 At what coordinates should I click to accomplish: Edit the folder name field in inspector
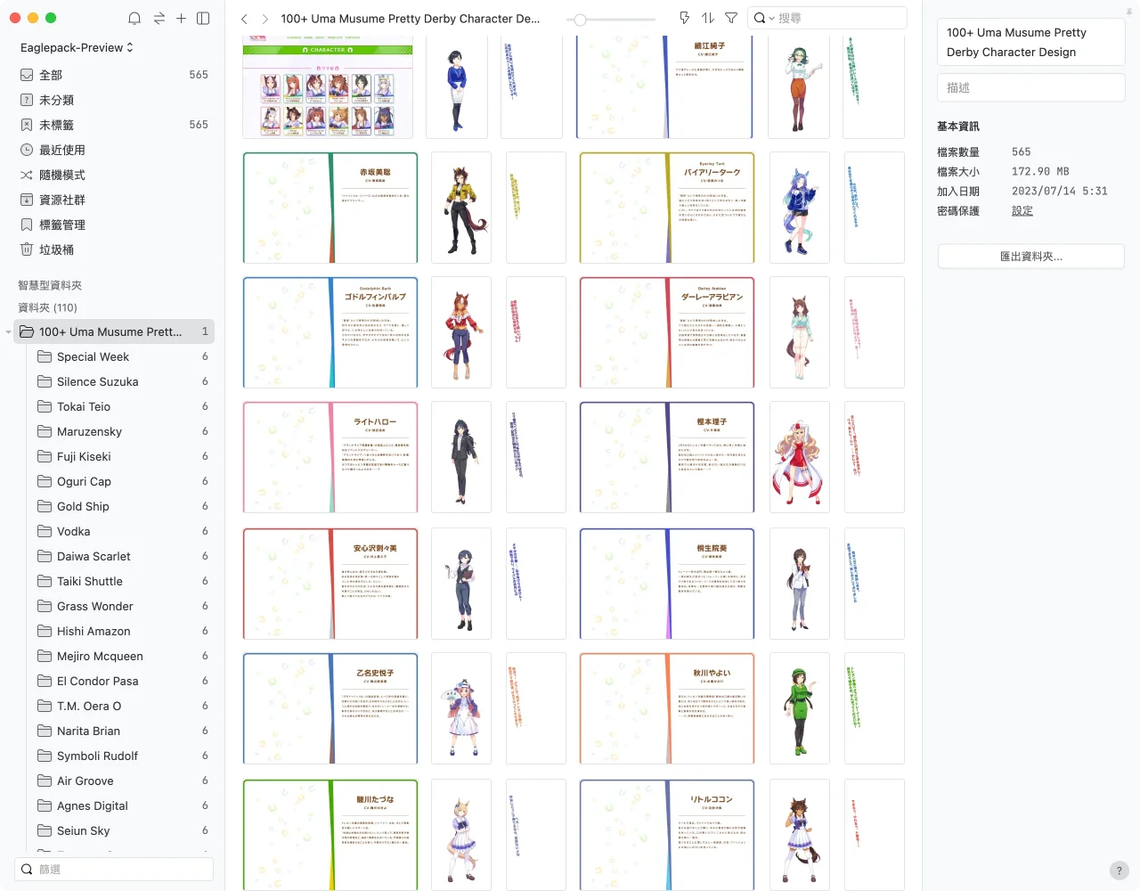coord(1030,42)
